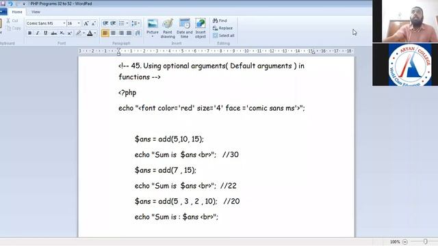Open Customize Quick Access Toolbar dropdown

24,4
